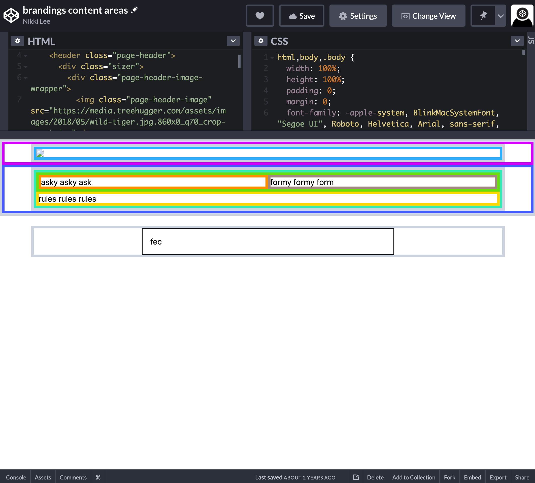The height and width of the screenshot is (483, 535).
Task: Open the Console tab
Action: 16,477
